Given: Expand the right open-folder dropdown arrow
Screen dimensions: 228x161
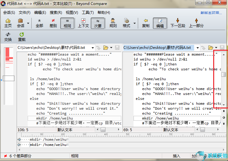Looking at the screenshot, I should (x=216, y=48).
